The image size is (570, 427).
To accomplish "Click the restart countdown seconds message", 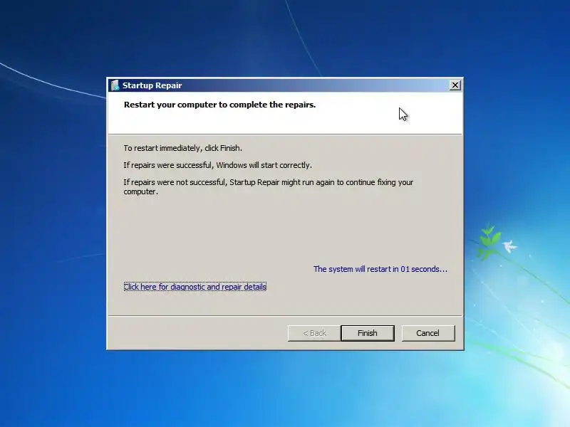I will click(x=380, y=269).
